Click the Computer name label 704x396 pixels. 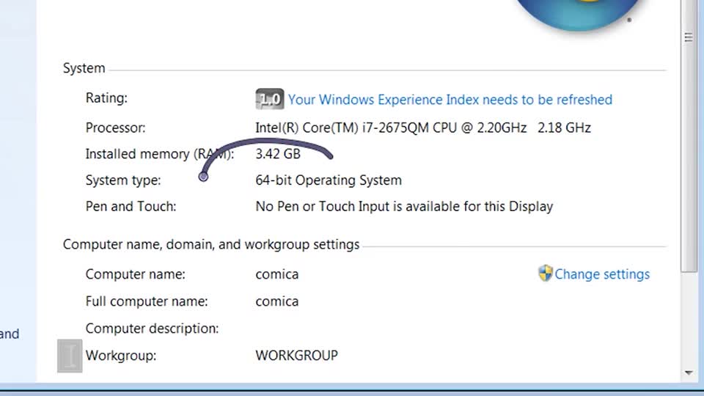pyautogui.click(x=135, y=274)
